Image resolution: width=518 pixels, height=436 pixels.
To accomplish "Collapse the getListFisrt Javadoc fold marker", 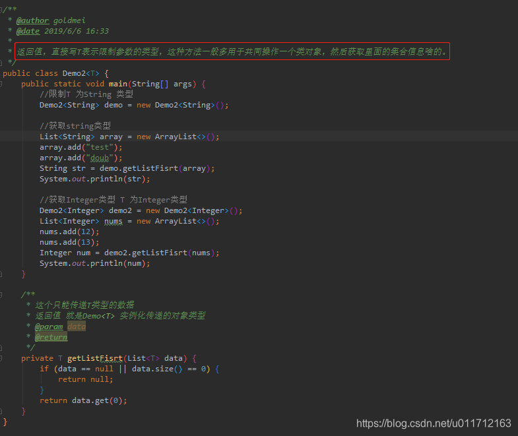I will click(x=1, y=295).
